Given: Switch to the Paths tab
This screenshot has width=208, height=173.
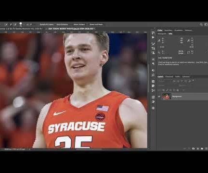Looking at the screenshot, I should click(x=177, y=77).
